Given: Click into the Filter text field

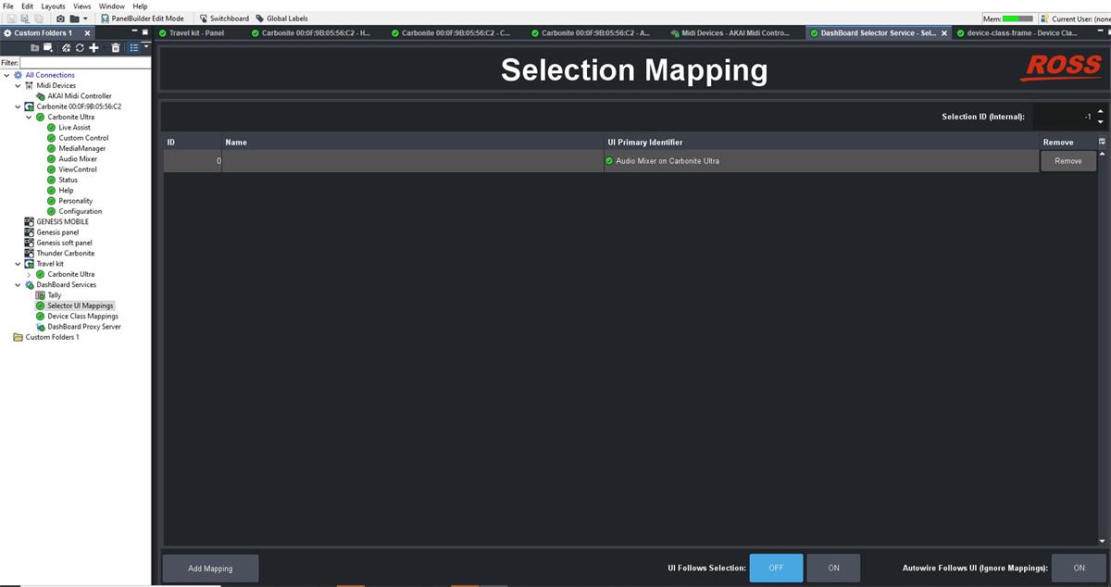Looking at the screenshot, I should point(85,62).
